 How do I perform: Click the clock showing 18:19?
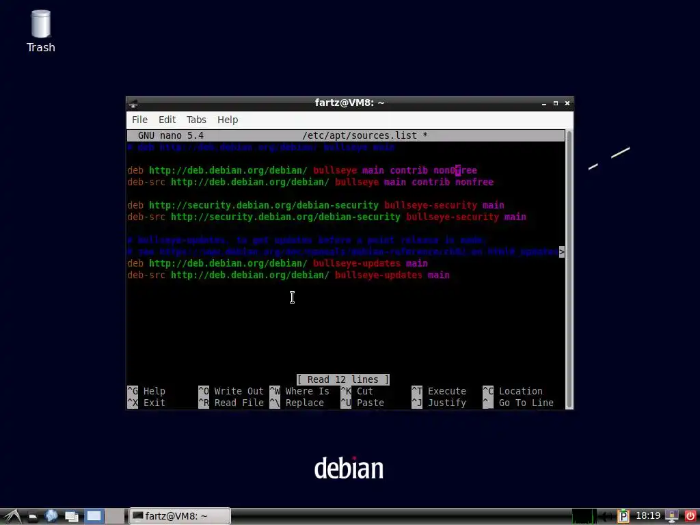coord(648,516)
